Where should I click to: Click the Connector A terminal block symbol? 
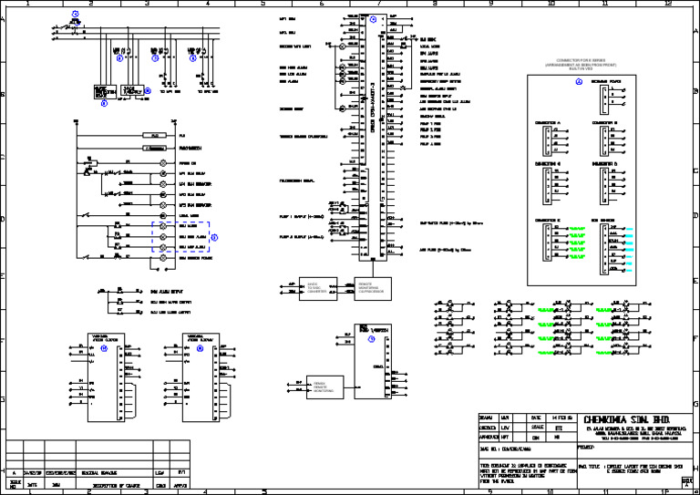[547, 141]
